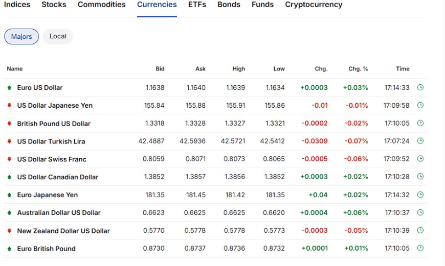Viewport: 445px width, 266px height.
Task: Open the US Dollar Turkish Lira link
Action: tap(51, 141)
